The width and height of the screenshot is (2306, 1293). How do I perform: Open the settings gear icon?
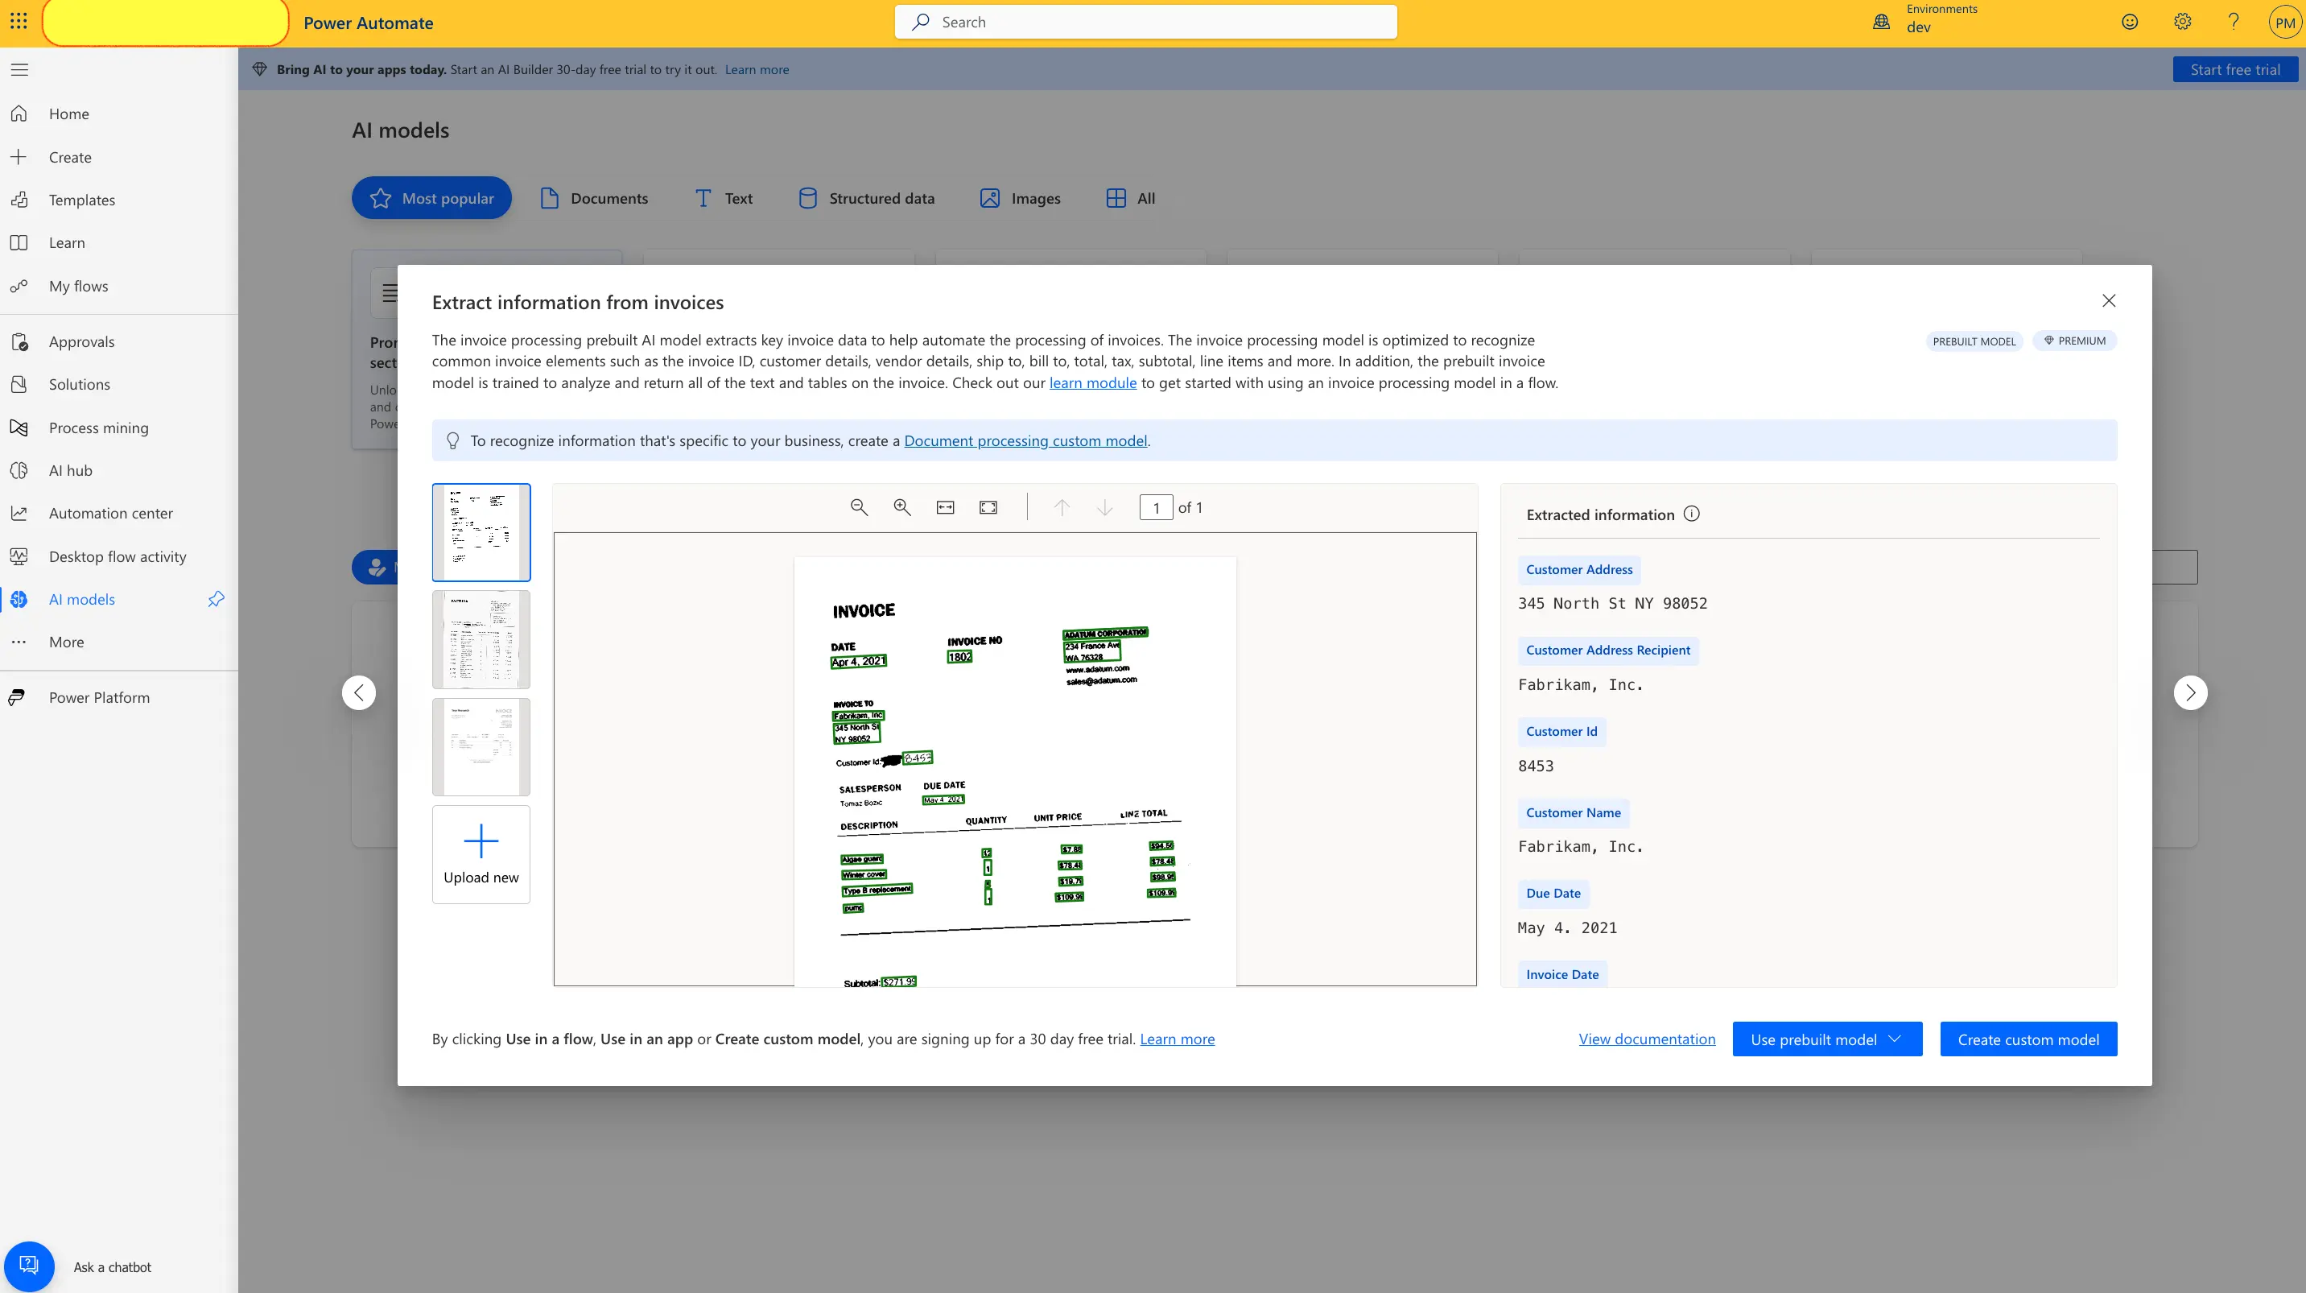click(x=2183, y=22)
